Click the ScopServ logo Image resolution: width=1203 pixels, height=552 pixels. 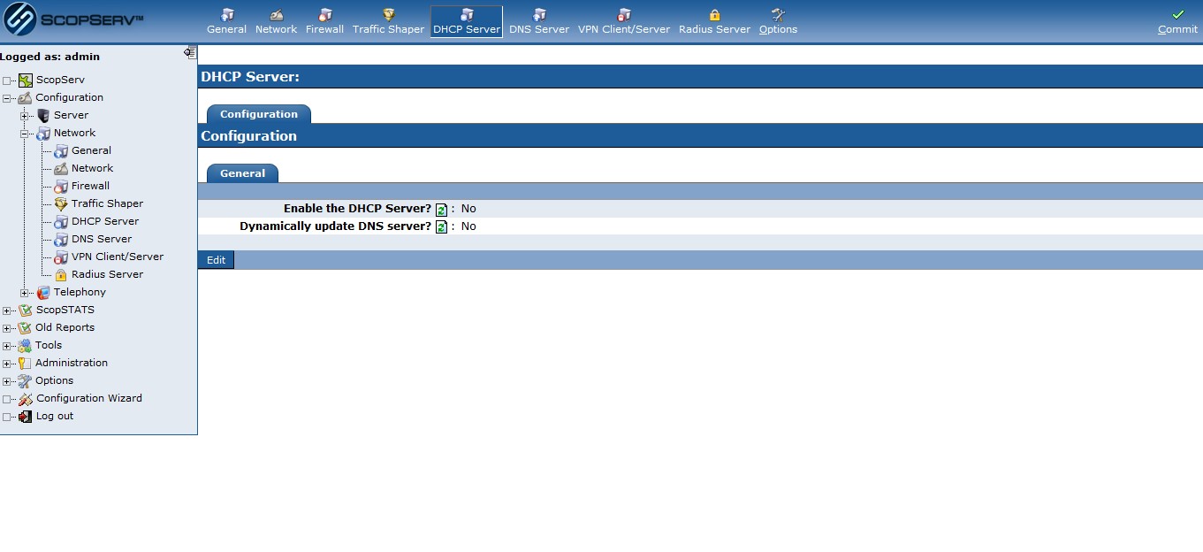(73, 20)
